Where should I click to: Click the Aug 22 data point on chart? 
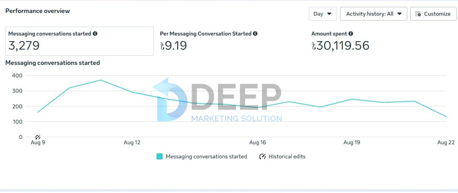(446, 117)
